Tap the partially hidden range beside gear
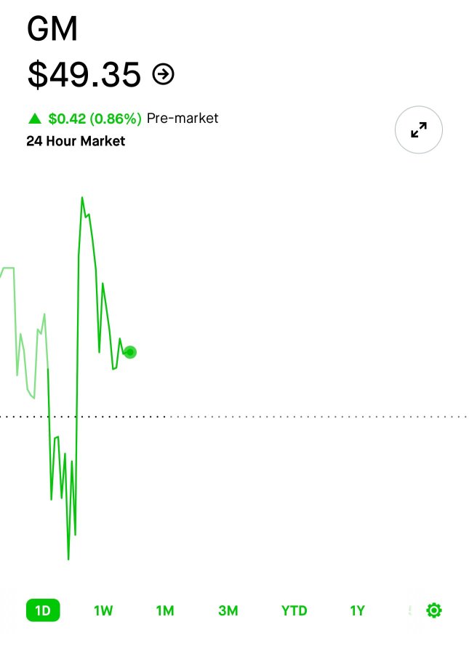Viewport: 469px width, 646px height. [x=410, y=610]
